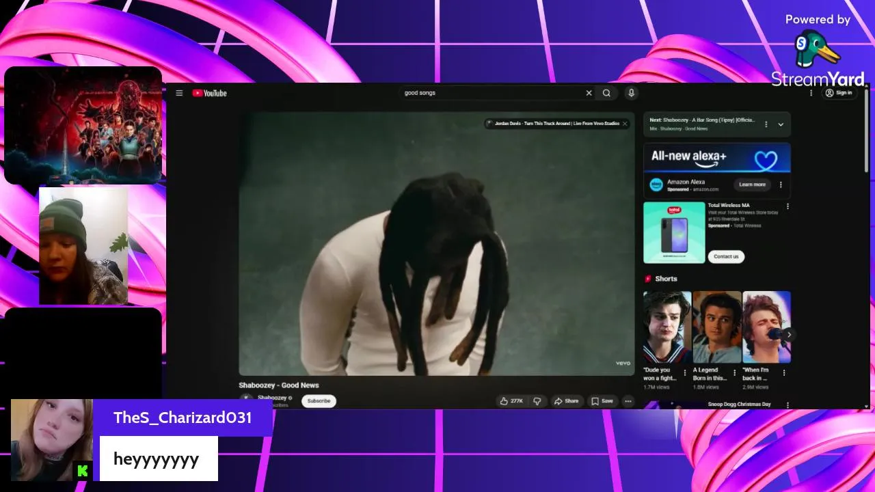Open options for 'Dude you won a fight' Short
875x492 pixels.
tap(684, 373)
